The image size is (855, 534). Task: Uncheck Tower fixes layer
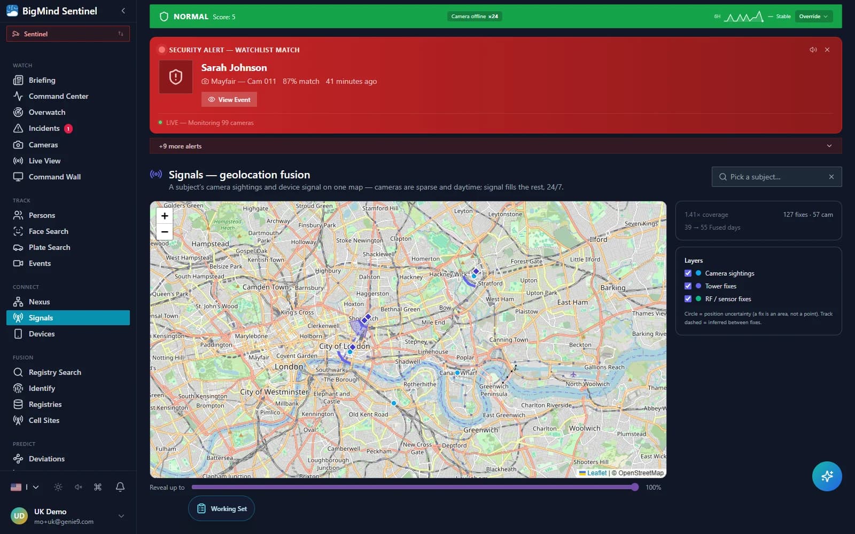point(688,286)
